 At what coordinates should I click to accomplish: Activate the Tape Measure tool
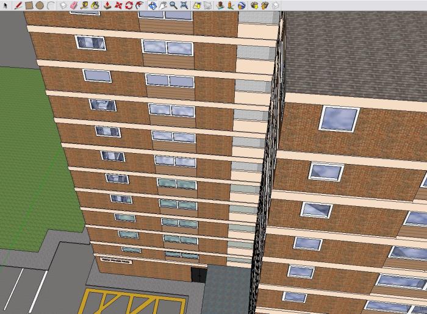click(x=84, y=5)
